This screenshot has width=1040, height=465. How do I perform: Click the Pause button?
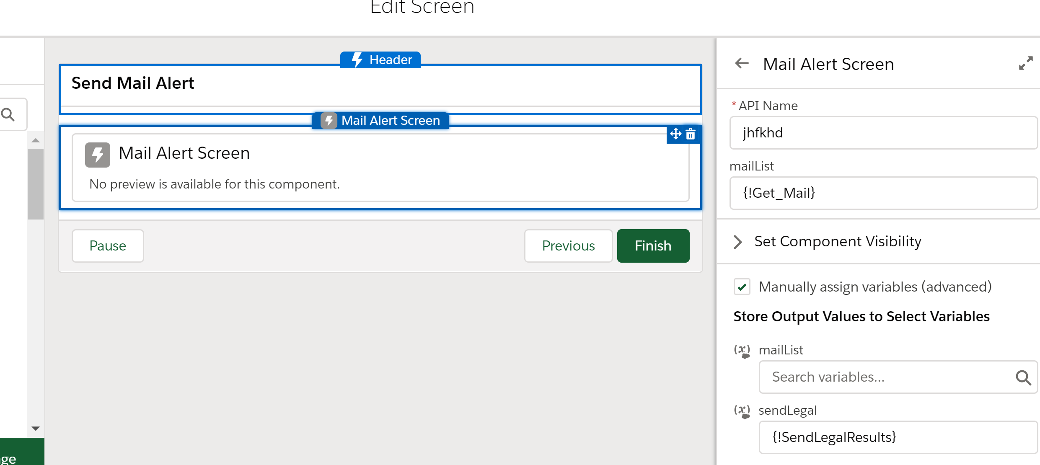[x=108, y=246]
